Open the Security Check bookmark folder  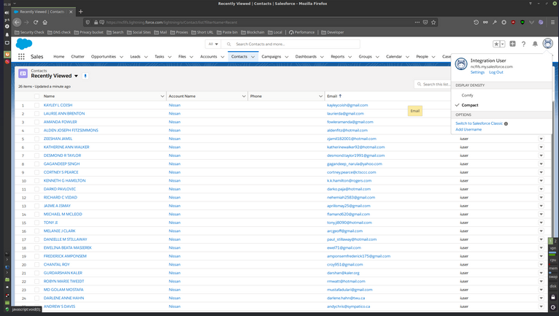(29, 32)
